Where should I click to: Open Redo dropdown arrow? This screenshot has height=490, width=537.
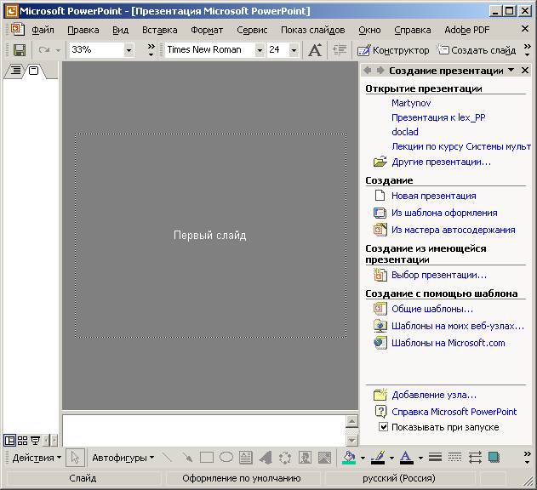coord(58,51)
